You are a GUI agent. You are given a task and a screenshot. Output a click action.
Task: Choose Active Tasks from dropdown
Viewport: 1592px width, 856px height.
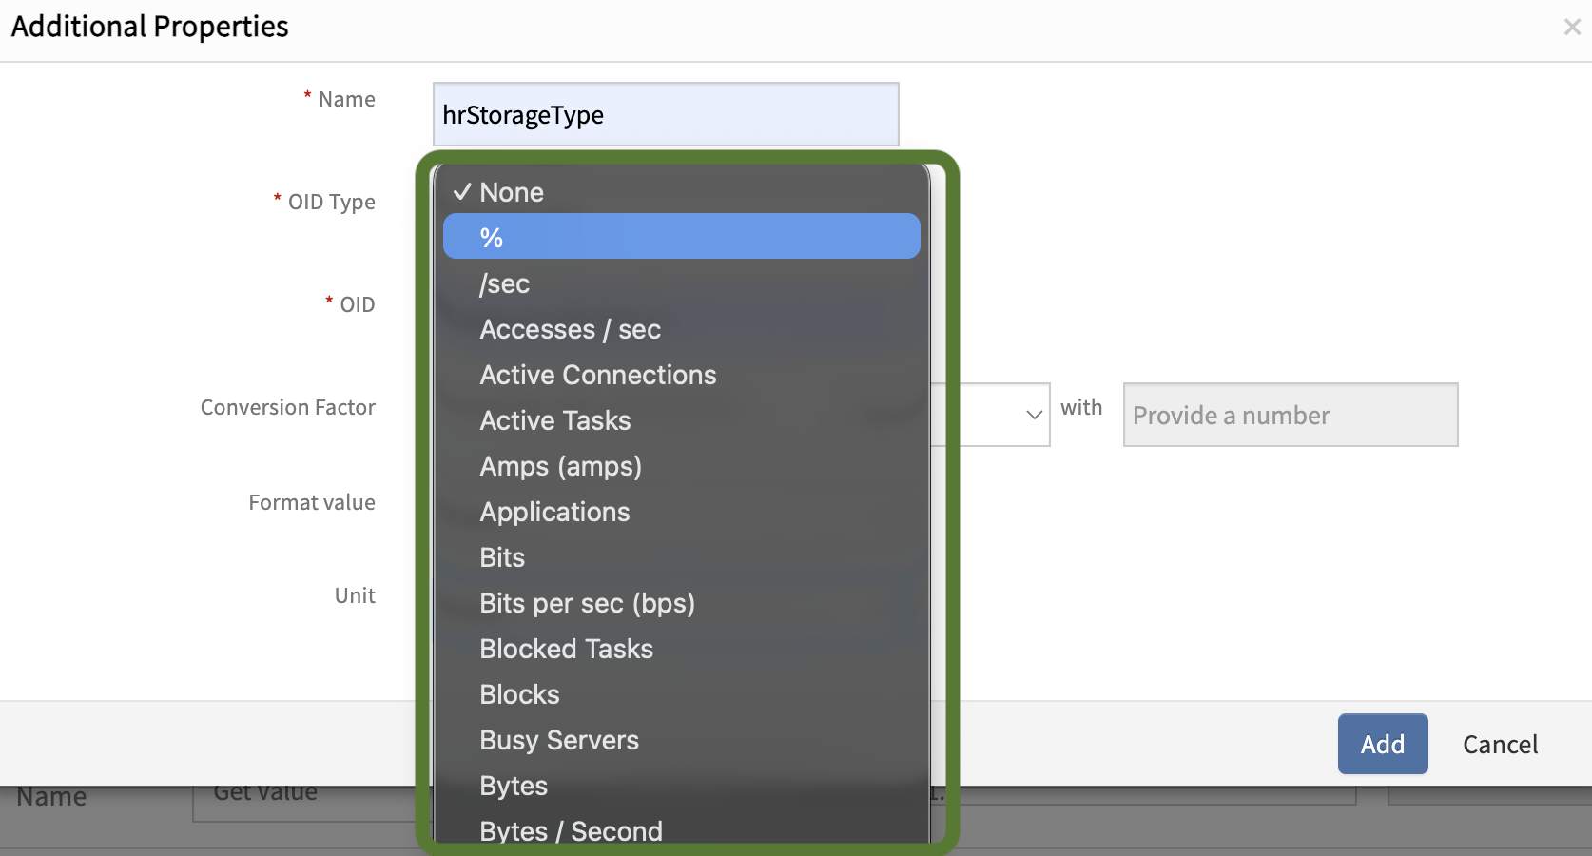[x=555, y=420]
